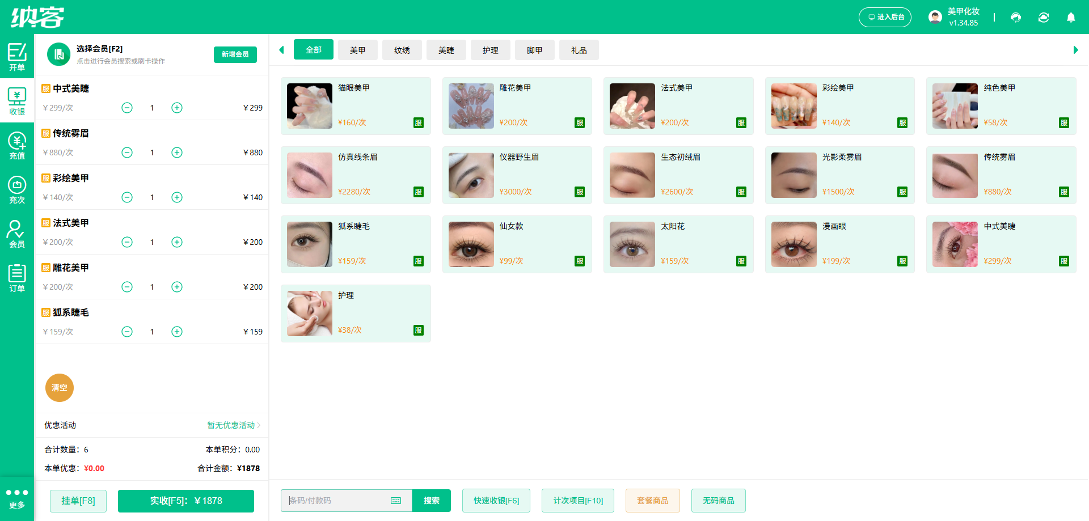
Task: Click the 新增会员 button
Action: (x=235, y=54)
